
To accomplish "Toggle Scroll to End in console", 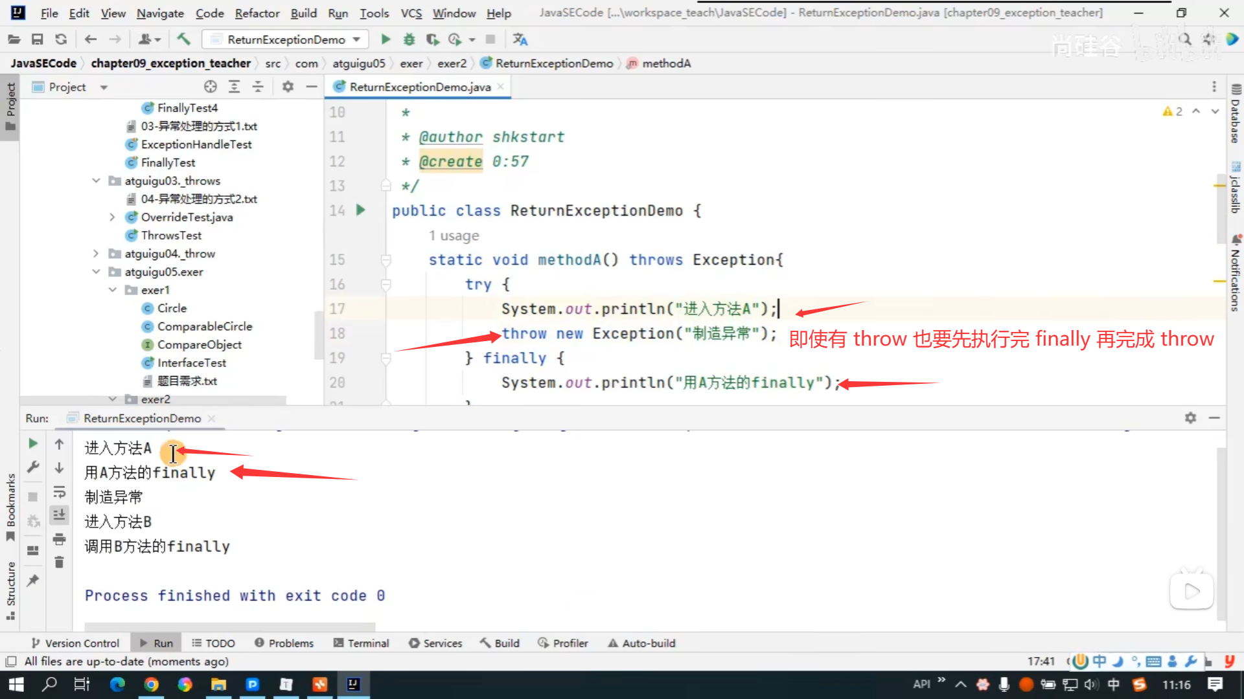I will point(59,515).
